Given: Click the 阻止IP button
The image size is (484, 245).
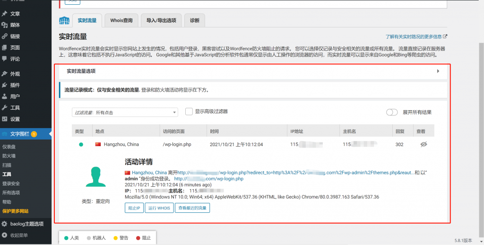Looking at the screenshot, I should pyautogui.click(x=134, y=208).
